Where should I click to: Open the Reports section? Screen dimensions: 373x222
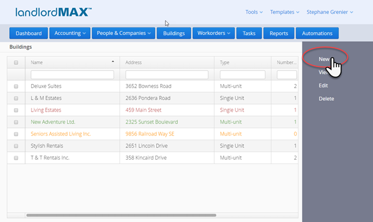(x=279, y=33)
